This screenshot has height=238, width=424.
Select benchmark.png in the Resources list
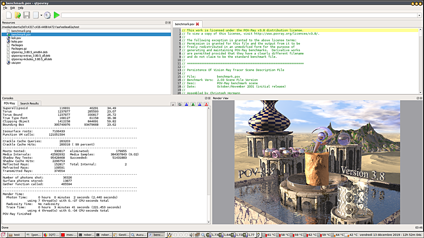21,31
